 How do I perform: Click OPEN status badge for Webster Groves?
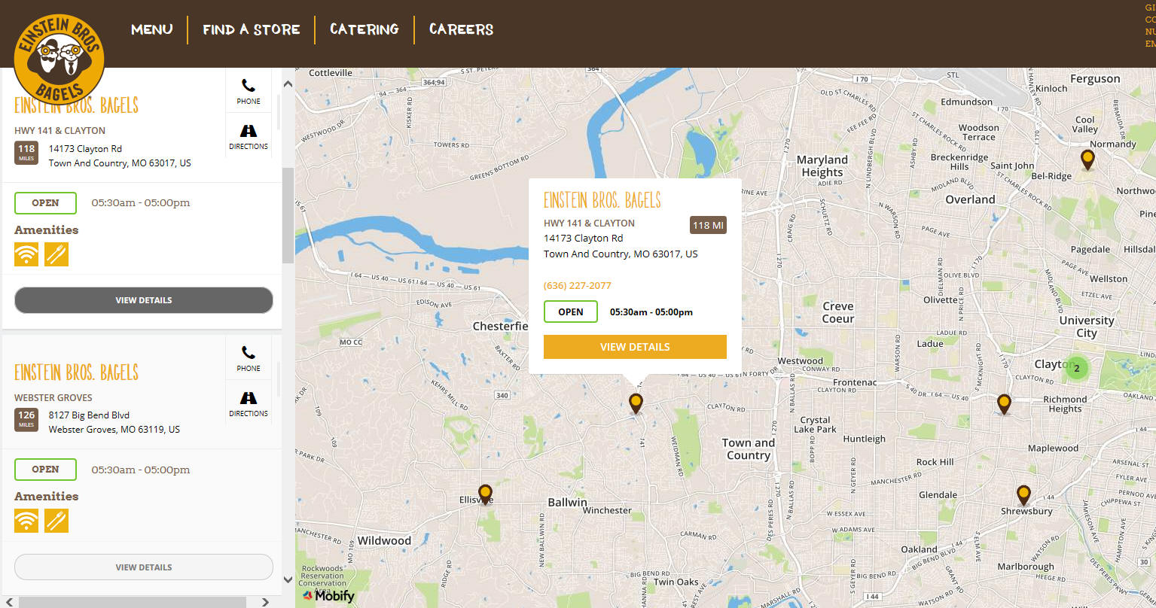tap(45, 470)
